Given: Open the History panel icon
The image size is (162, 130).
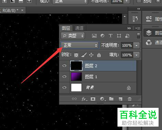Looking at the screenshot, I should [135, 19].
